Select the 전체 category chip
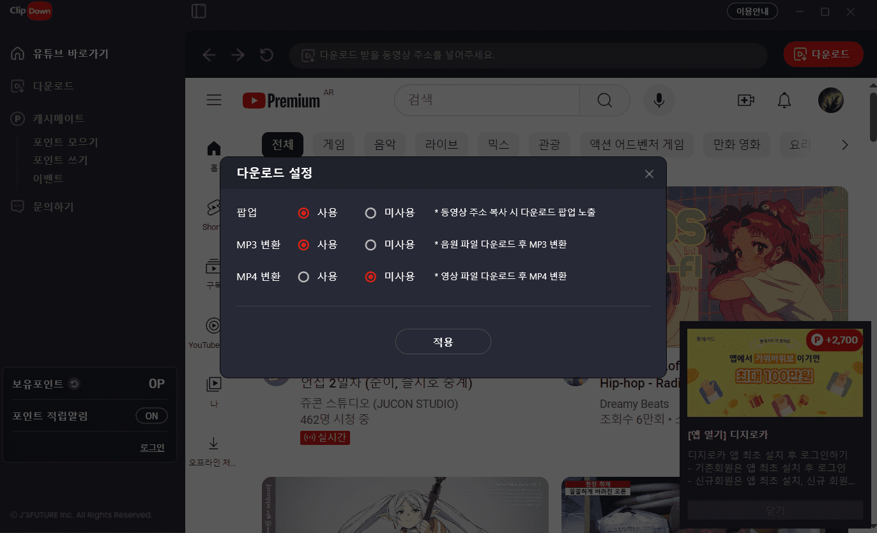The width and height of the screenshot is (877, 533). pos(282,145)
